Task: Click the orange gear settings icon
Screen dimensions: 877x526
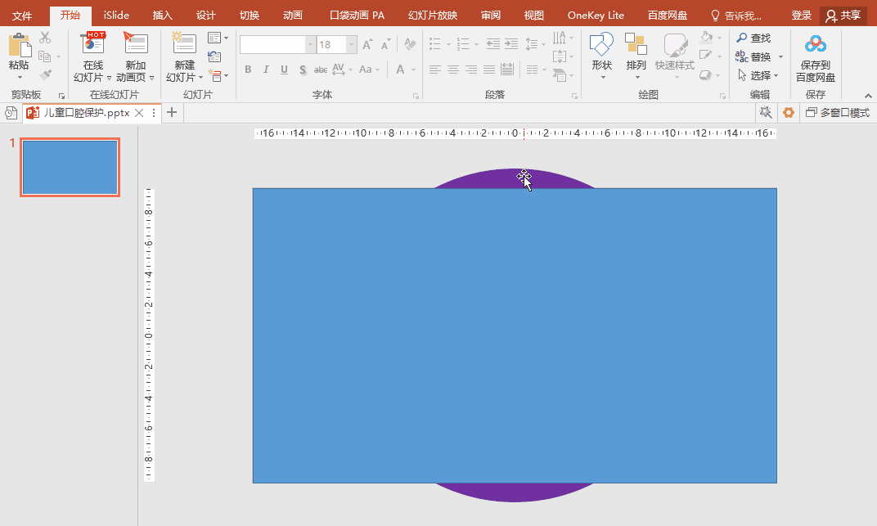Action: tap(789, 113)
